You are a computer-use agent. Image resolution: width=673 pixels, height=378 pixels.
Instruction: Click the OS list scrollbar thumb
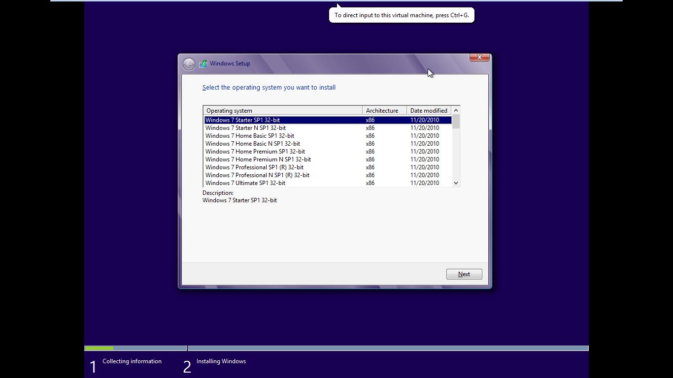click(x=456, y=122)
